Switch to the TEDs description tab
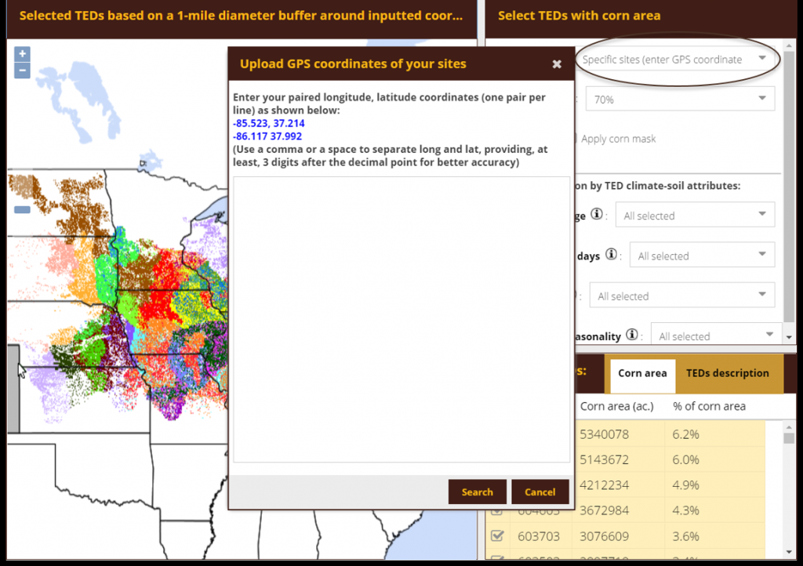 click(x=727, y=373)
